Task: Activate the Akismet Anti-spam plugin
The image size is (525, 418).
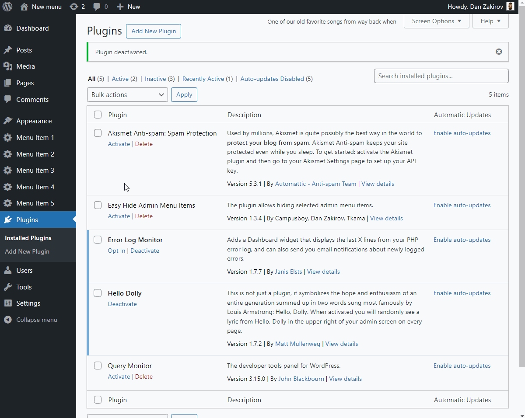Action: click(119, 144)
